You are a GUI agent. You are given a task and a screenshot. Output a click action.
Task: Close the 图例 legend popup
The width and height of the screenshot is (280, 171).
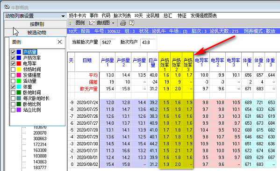click(x=60, y=42)
